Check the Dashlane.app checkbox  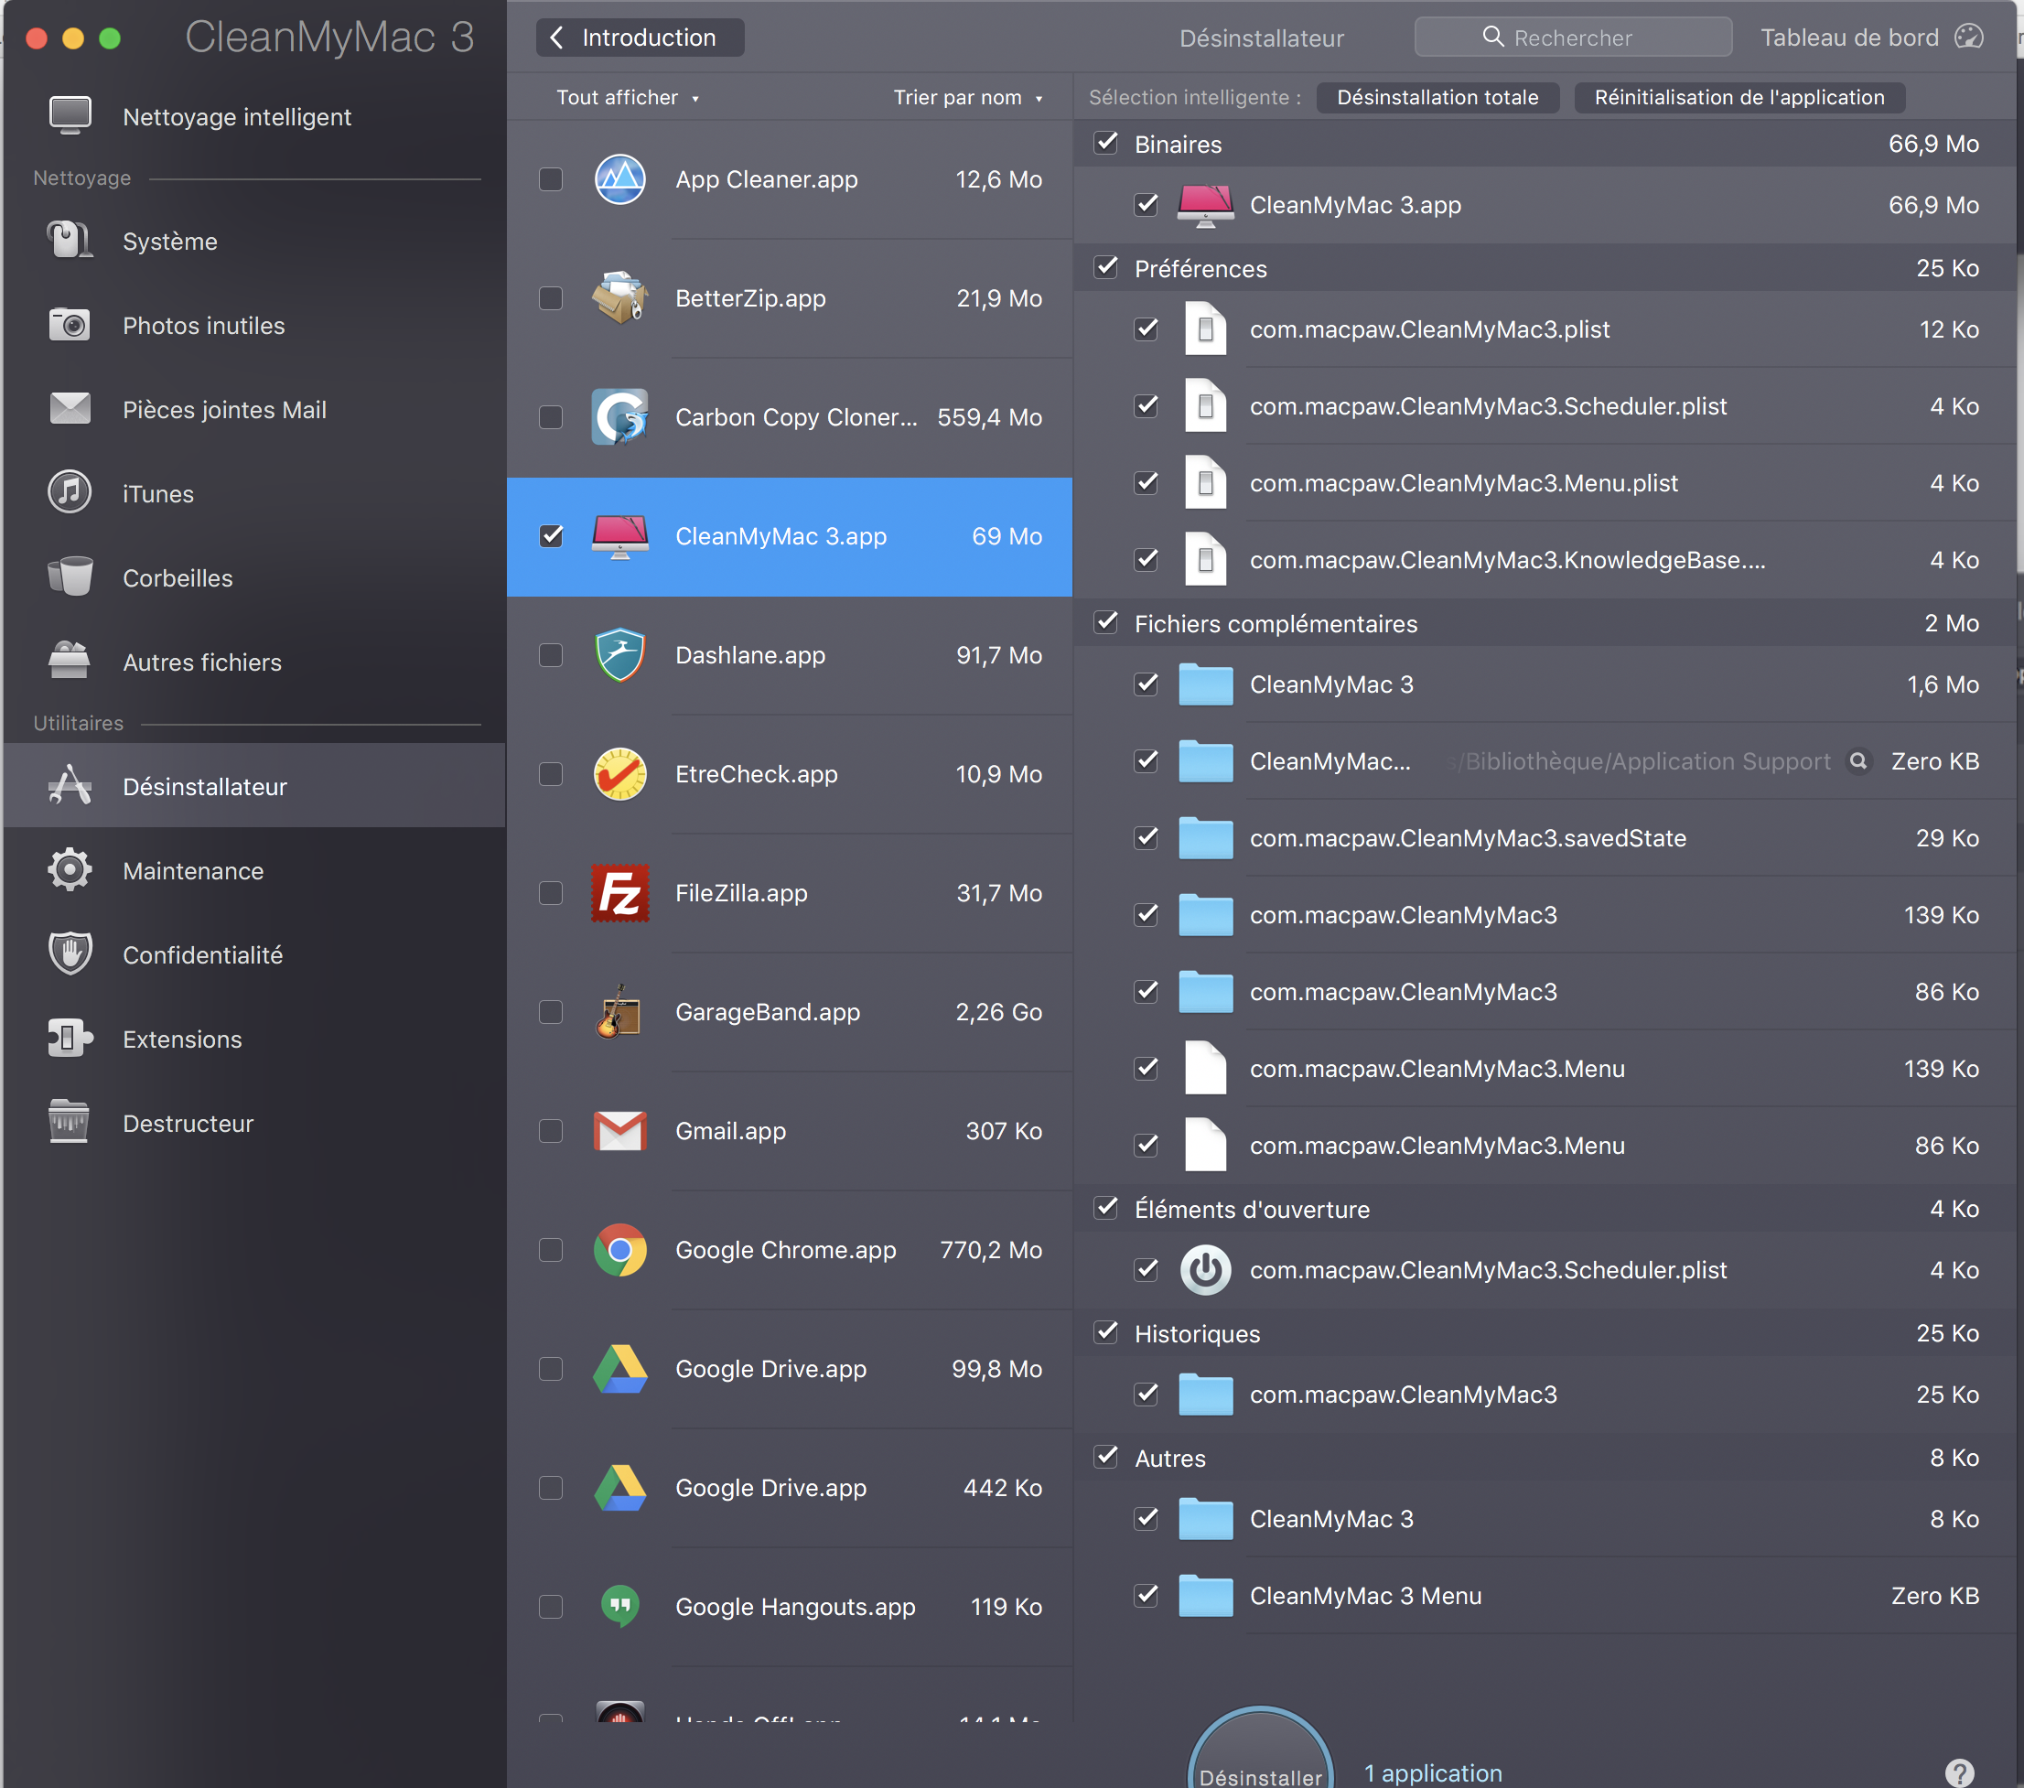point(551,654)
